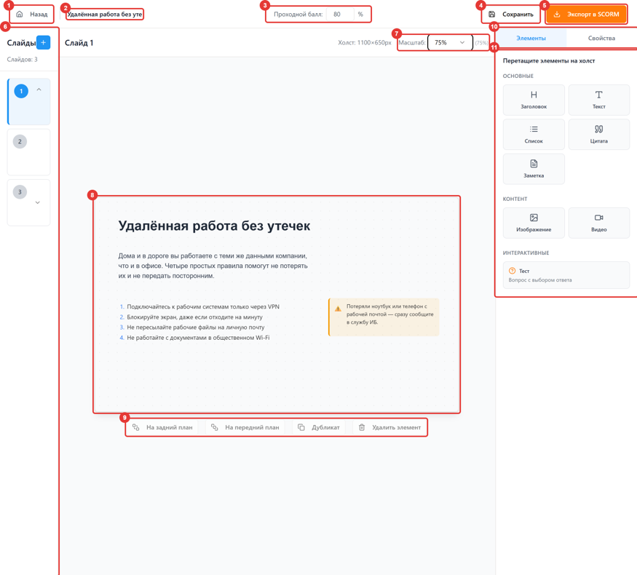The height and width of the screenshot is (575, 637).
Task: Set the Проходной балл value field
Action: (340, 15)
